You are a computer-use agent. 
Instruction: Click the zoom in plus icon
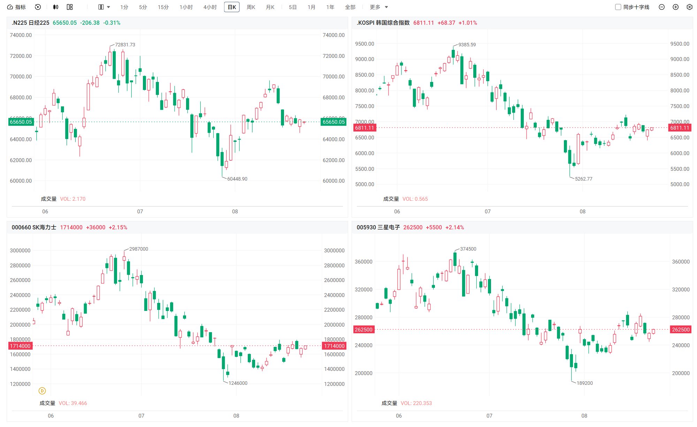click(675, 7)
